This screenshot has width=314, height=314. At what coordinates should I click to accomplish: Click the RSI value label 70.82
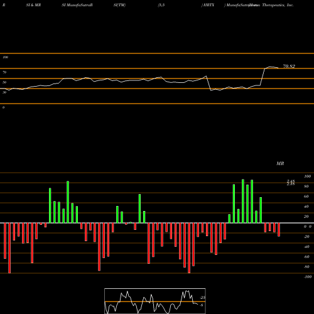coord(289,66)
